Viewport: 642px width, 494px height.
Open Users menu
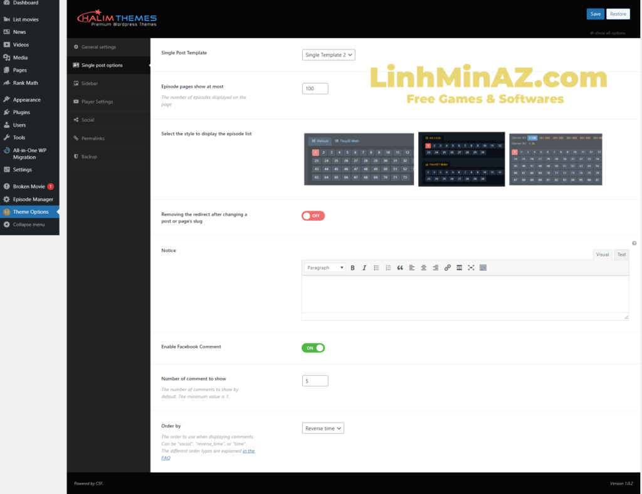click(29, 125)
